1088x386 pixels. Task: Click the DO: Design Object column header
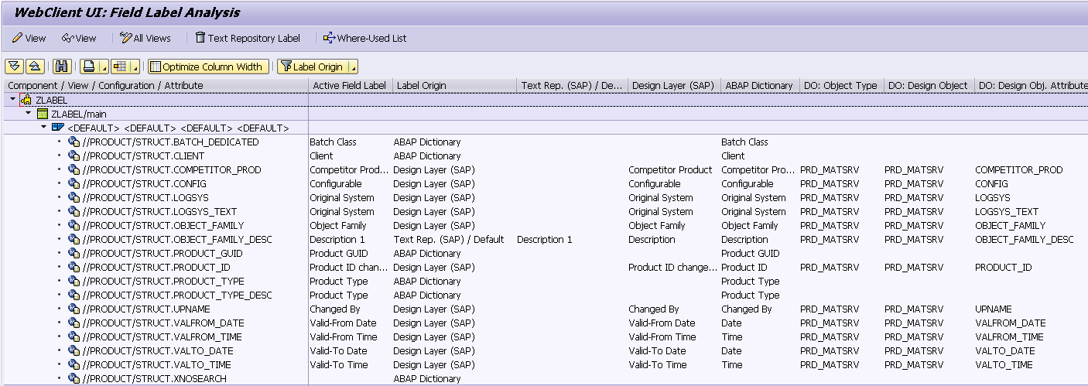pos(929,85)
